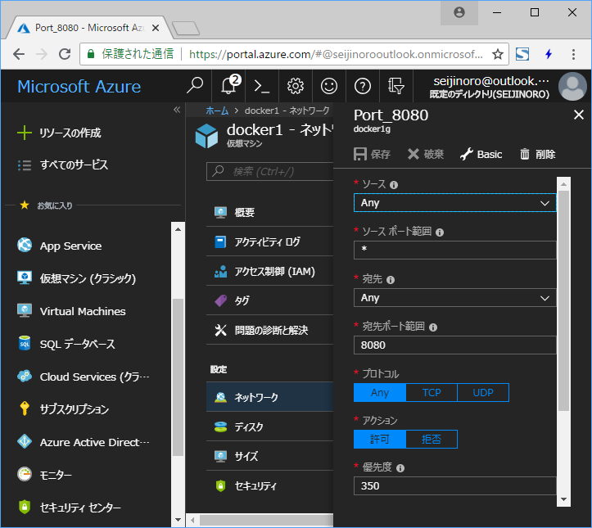Launch Cloud Shell from the top bar
This screenshot has width=592, height=528.
point(262,86)
